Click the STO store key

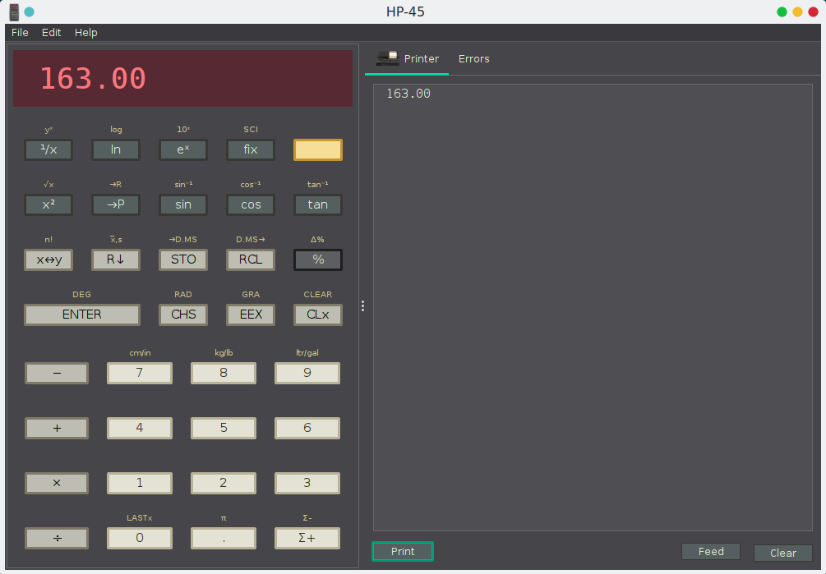(x=183, y=260)
